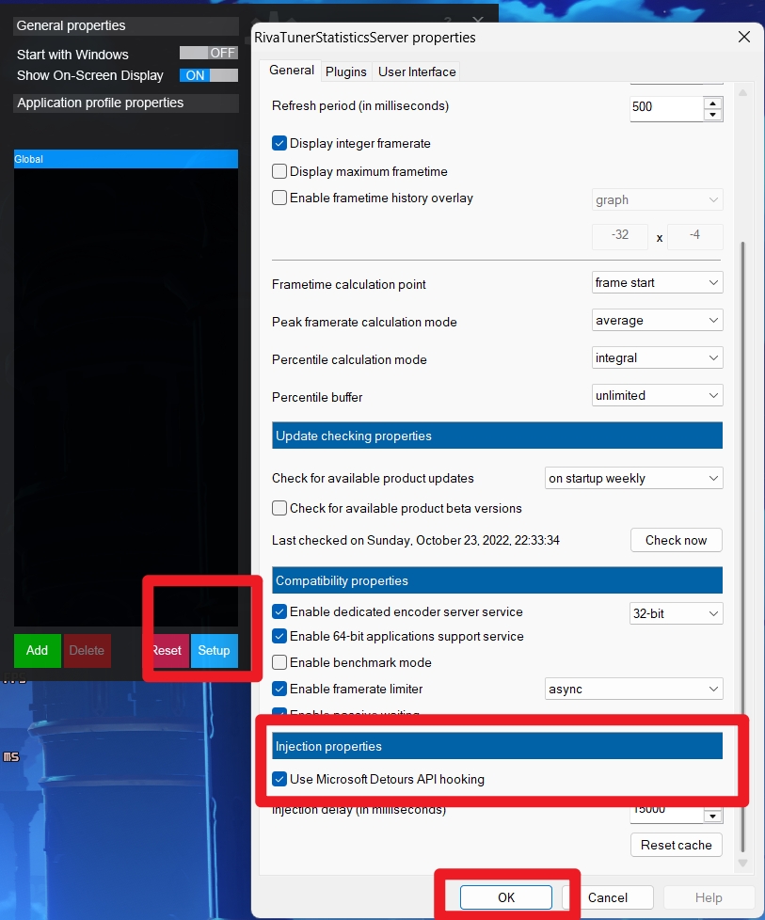
Task: Check the Enable benchmark mode box
Action: coord(279,662)
